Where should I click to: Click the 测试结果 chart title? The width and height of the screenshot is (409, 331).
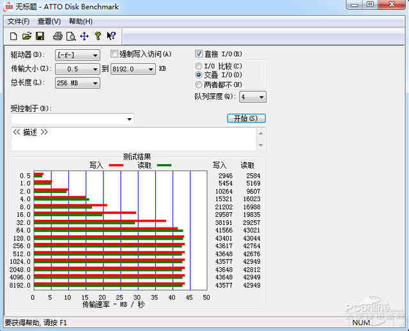(137, 157)
